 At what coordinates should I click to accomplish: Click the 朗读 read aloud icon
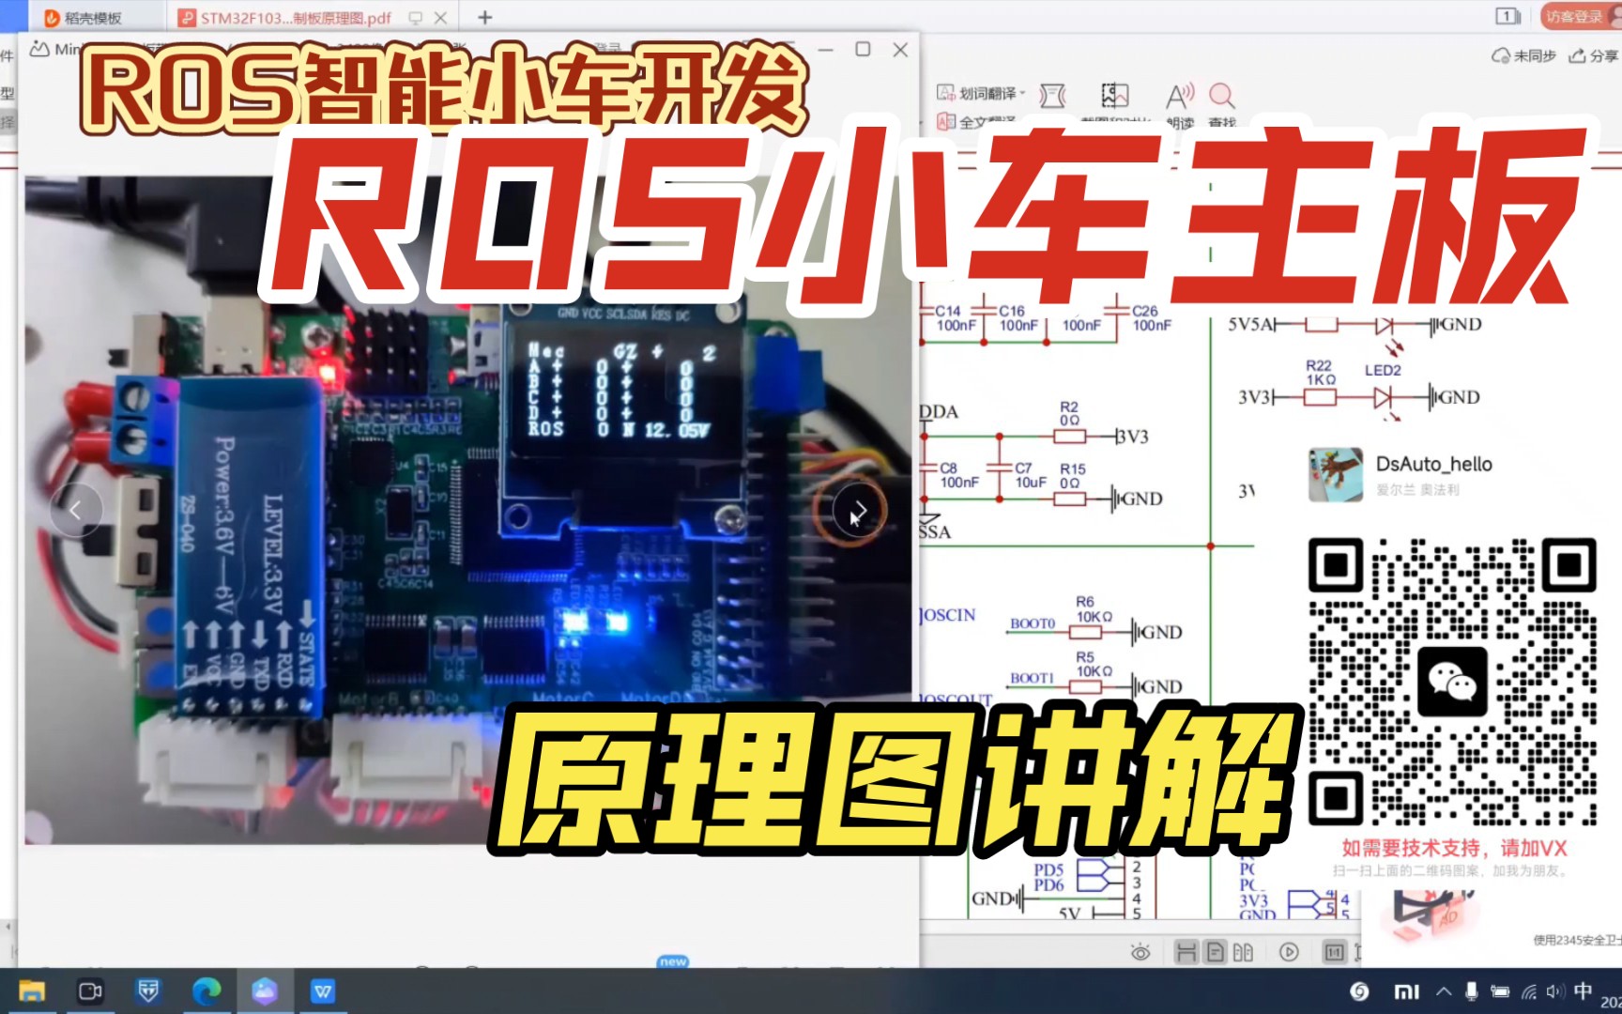(x=1180, y=96)
